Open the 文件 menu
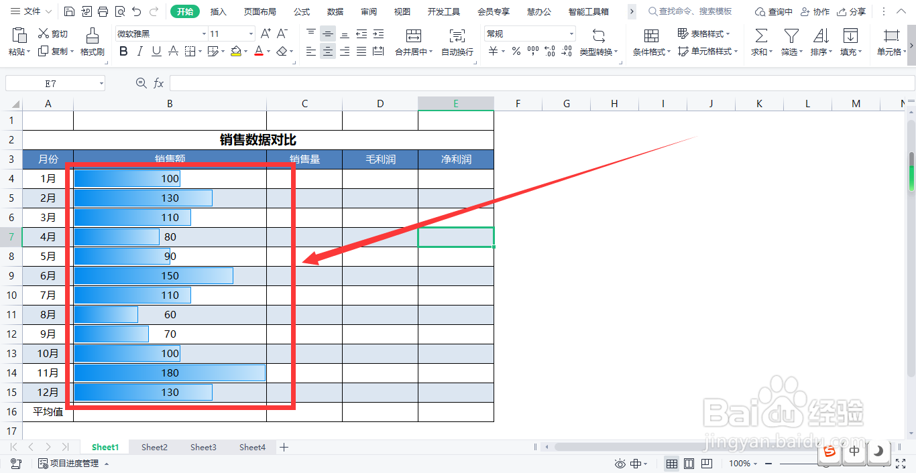The width and height of the screenshot is (916, 473). click(x=30, y=11)
